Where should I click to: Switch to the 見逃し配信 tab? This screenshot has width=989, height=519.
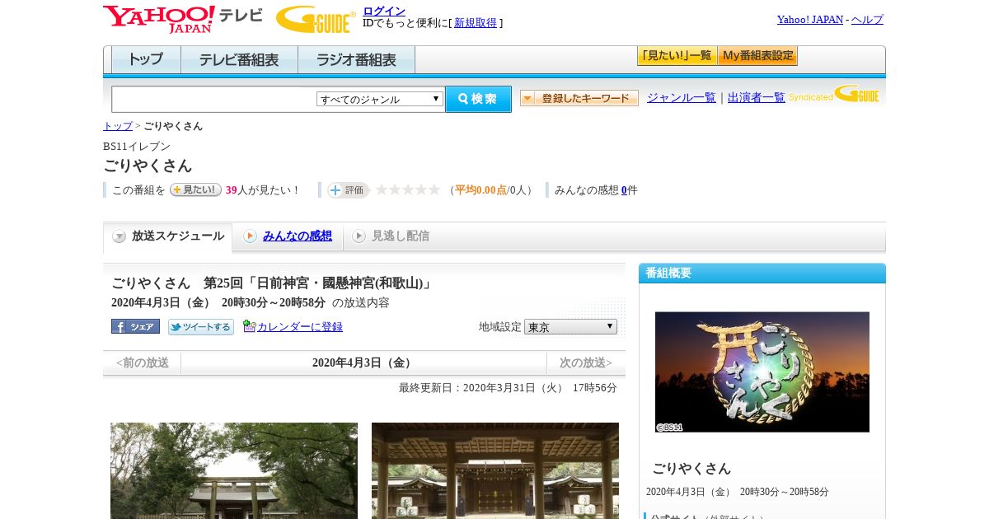(x=392, y=236)
